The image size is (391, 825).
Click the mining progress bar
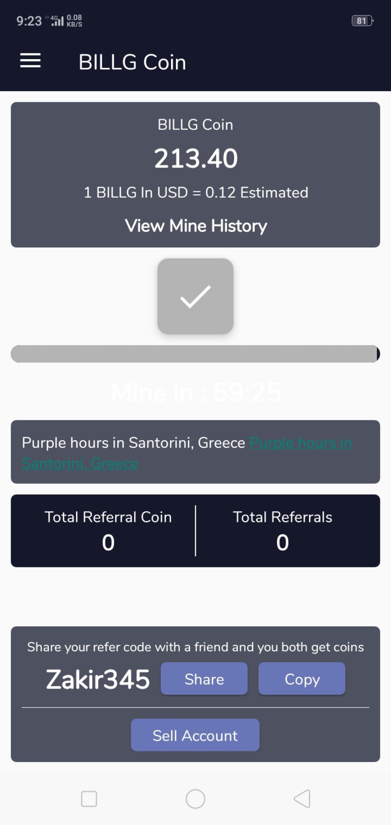pyautogui.click(x=195, y=354)
